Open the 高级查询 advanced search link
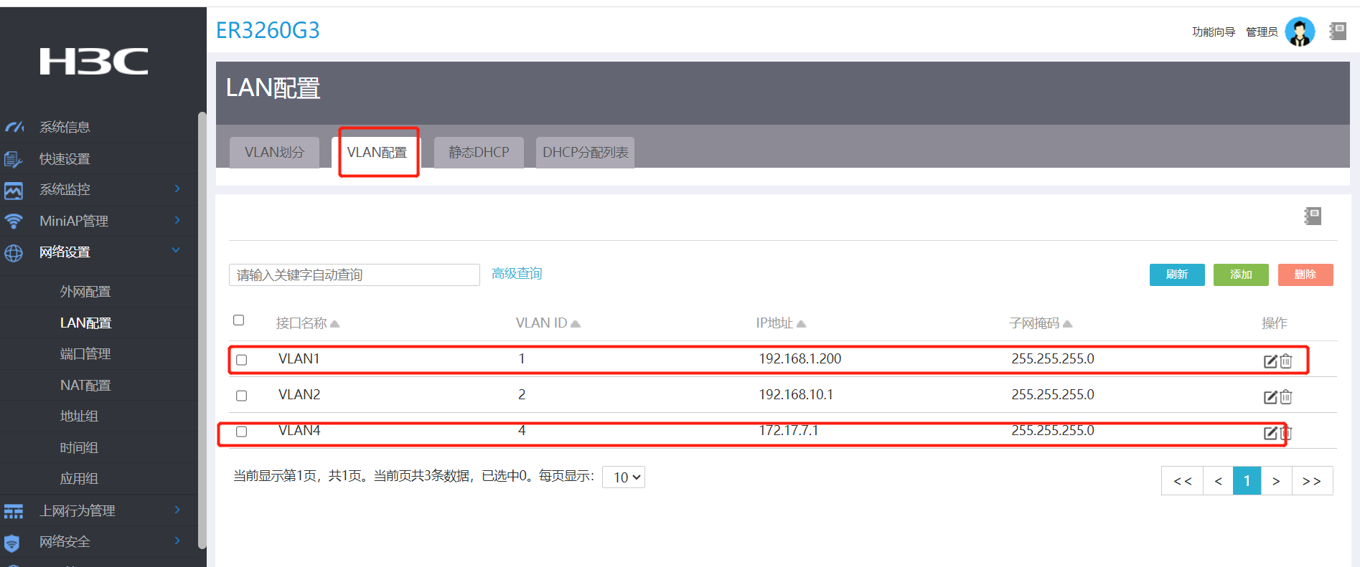Viewport: 1360px width, 567px height. tap(517, 274)
